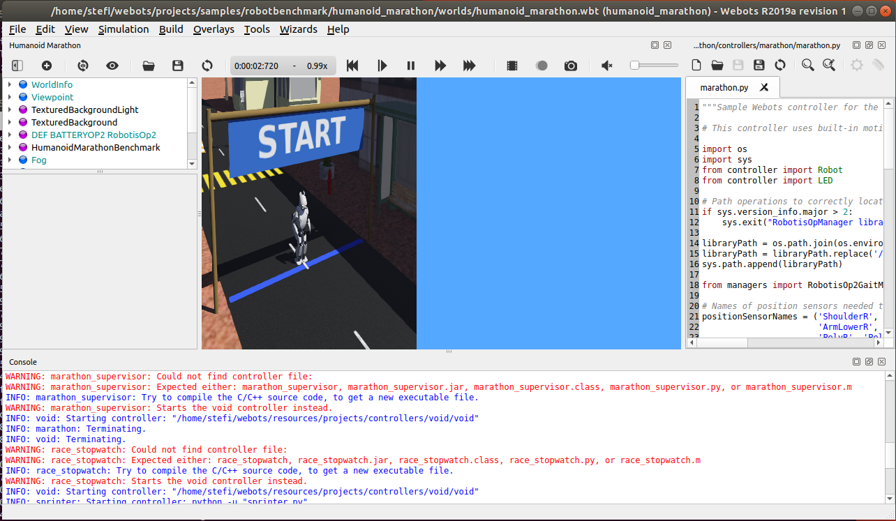Pause the running simulation

(410, 65)
